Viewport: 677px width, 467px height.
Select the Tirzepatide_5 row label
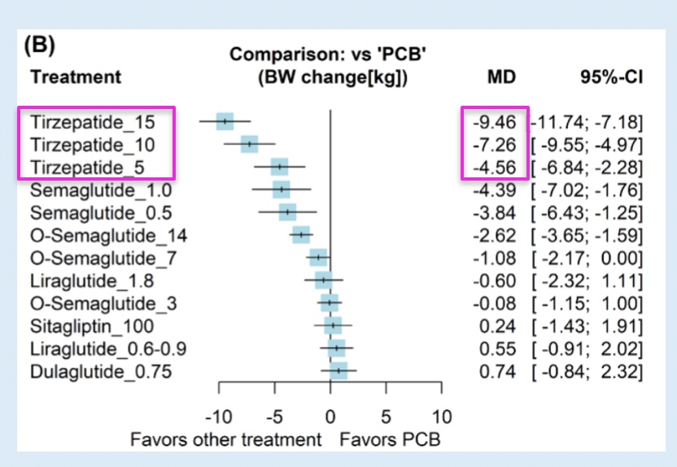pyautogui.click(x=87, y=167)
